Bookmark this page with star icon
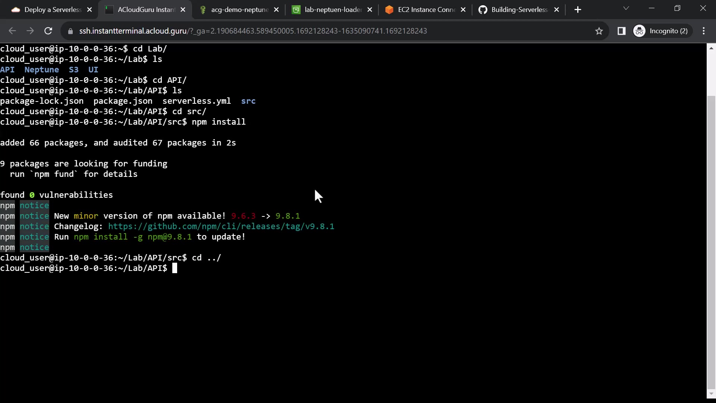 pos(599,31)
